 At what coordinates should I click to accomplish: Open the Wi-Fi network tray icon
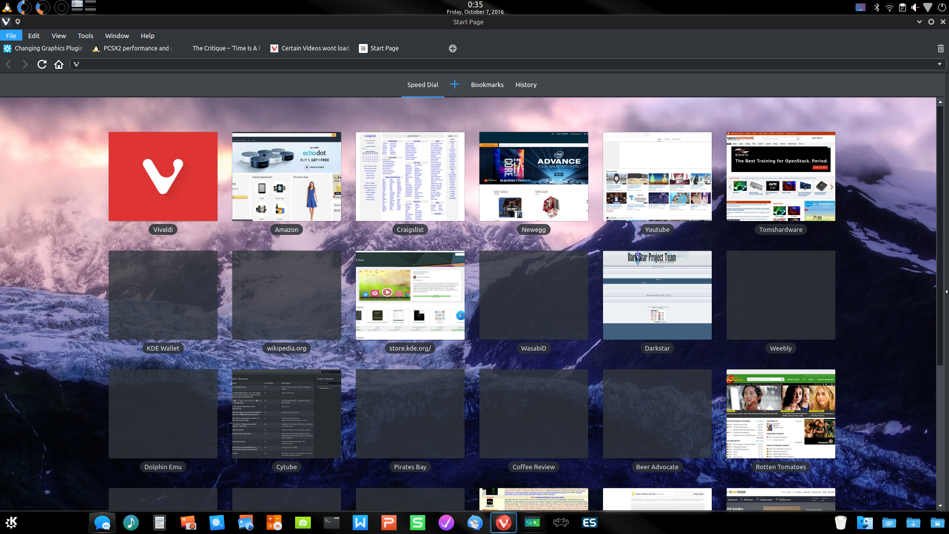point(890,7)
